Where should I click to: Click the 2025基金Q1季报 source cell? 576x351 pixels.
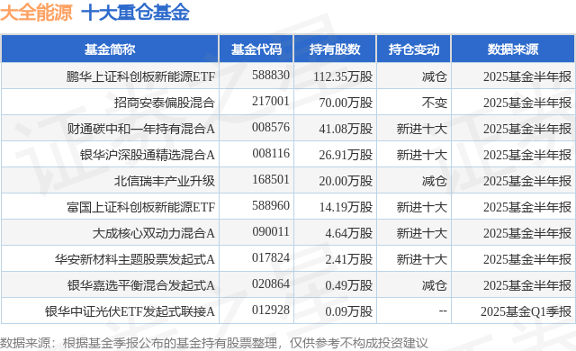526,311
